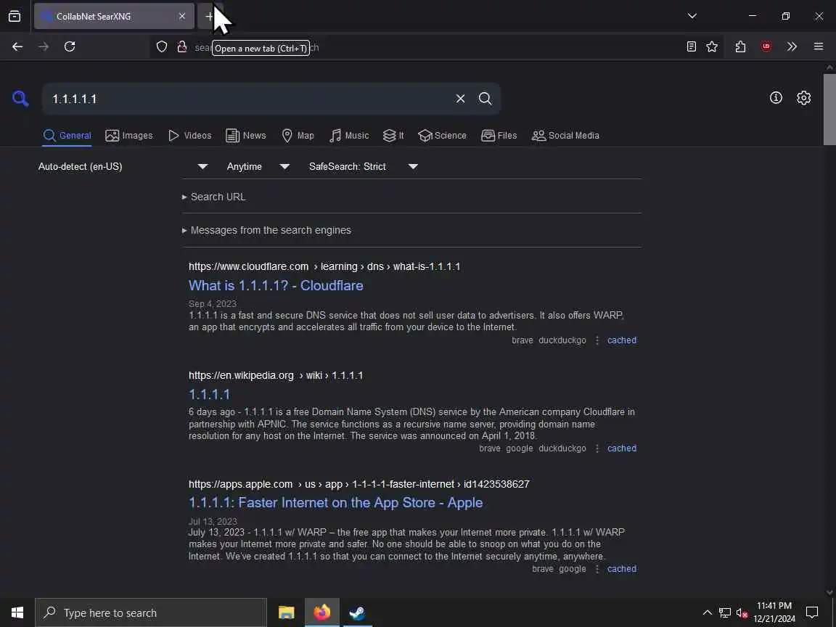Open Steam from the taskbar
Screen dimensions: 836x627
click(357, 612)
